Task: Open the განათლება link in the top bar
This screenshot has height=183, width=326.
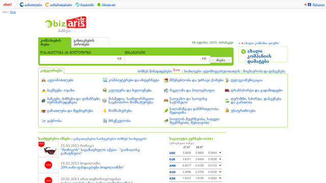Action: pyautogui.click(x=33, y=5)
